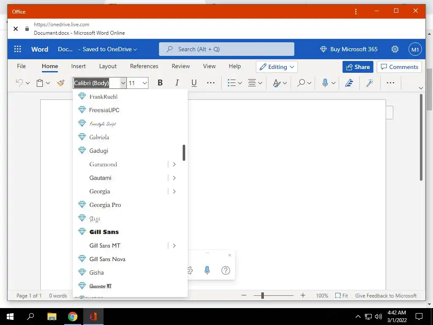This screenshot has height=325, width=433.
Task: Click the Share button
Action: pos(358,67)
